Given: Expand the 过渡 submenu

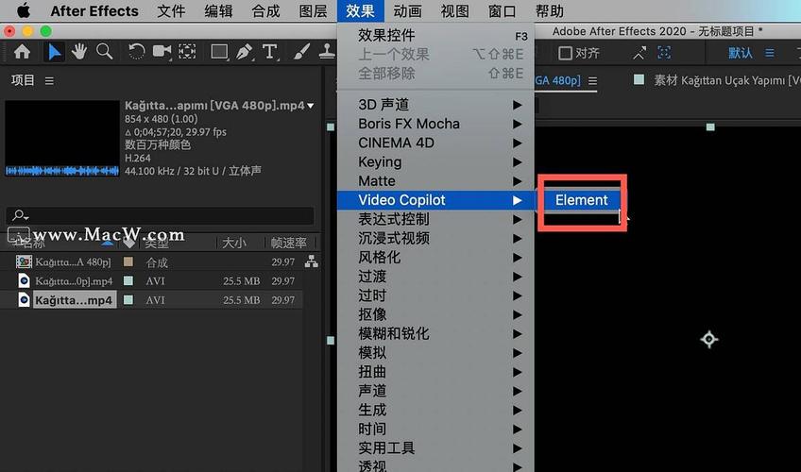Looking at the screenshot, I should pos(435,277).
